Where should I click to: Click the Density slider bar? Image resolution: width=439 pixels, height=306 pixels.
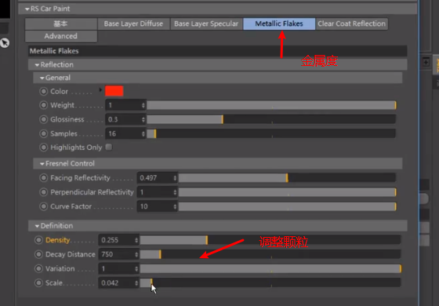tap(270, 240)
